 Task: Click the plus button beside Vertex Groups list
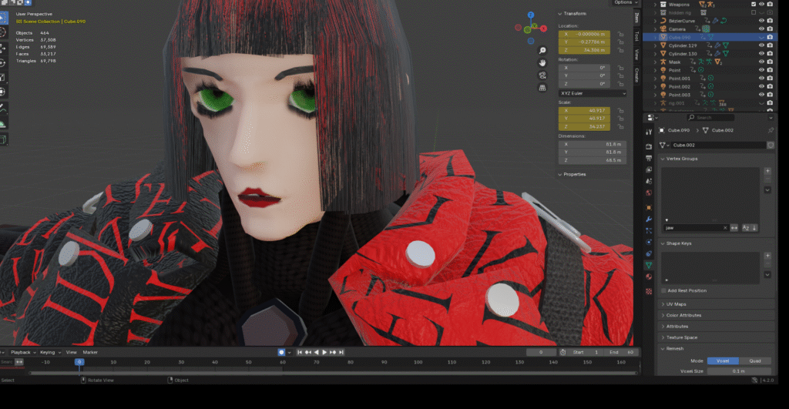pyautogui.click(x=767, y=171)
